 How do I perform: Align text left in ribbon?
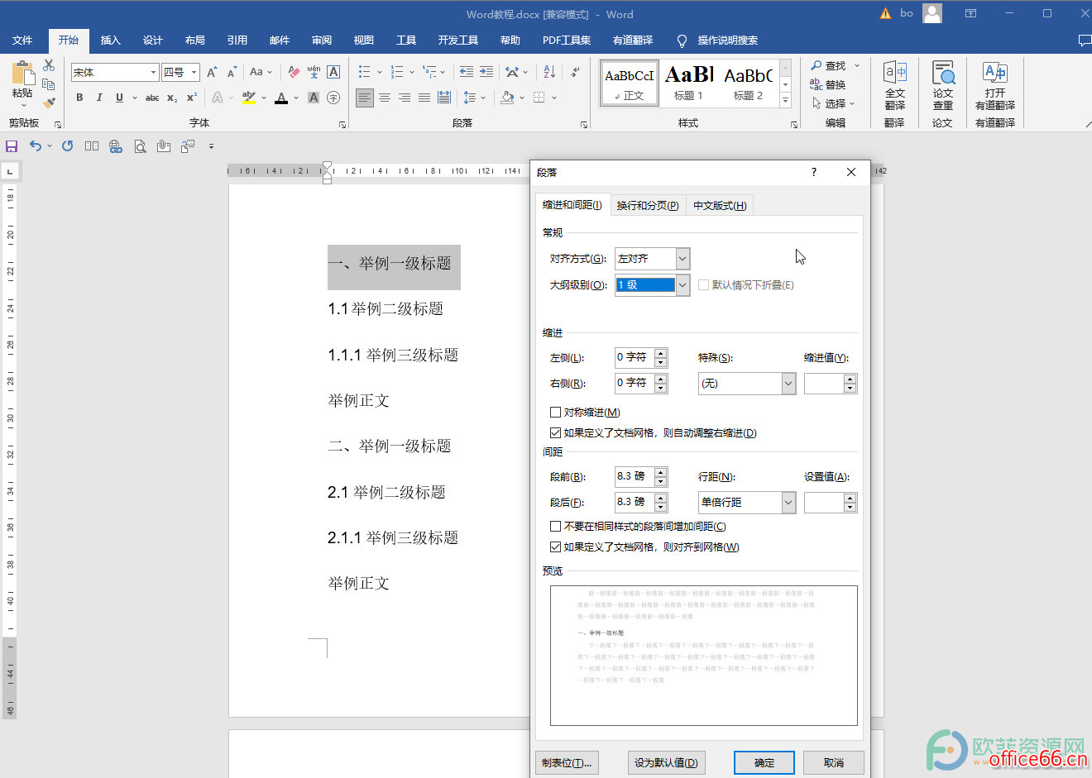(365, 98)
